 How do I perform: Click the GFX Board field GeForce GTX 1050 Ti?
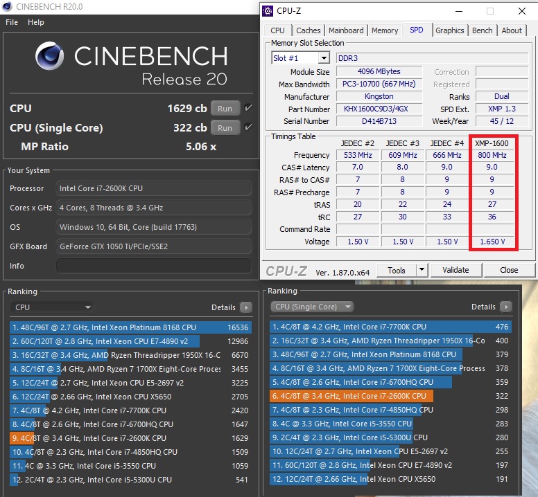[x=154, y=246]
